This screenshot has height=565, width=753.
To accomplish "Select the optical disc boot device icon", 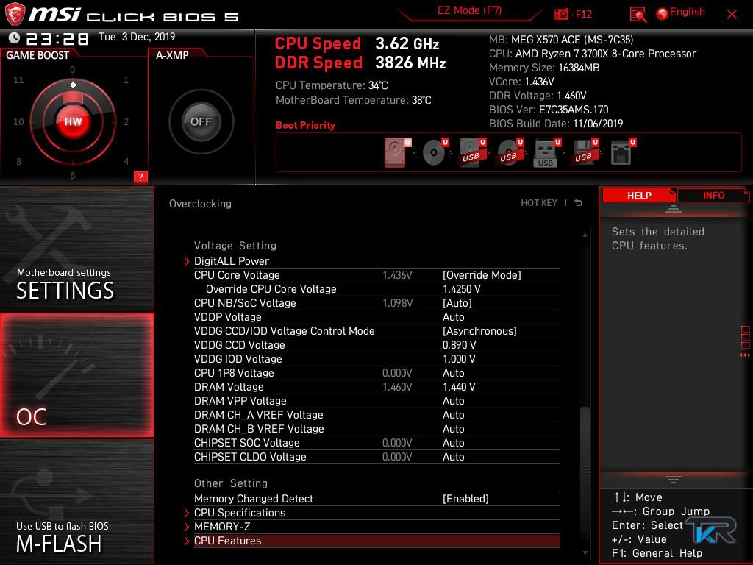I will coord(435,152).
